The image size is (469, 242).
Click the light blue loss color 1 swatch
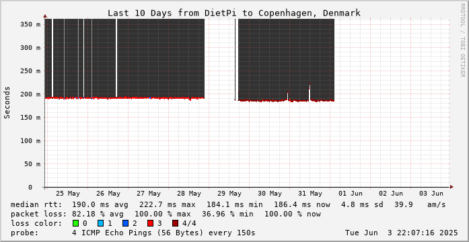[x=101, y=223]
